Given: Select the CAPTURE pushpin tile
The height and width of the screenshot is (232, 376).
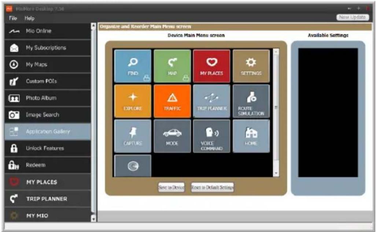Looking at the screenshot, I should tap(133, 136).
